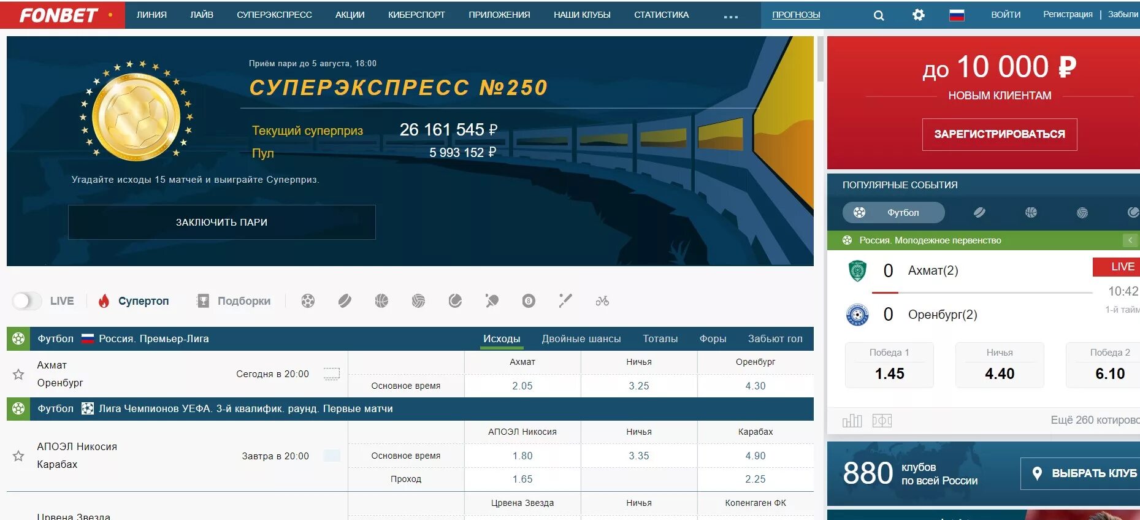
Task: Filter main list by the hockey puck icon
Action: [x=345, y=301]
